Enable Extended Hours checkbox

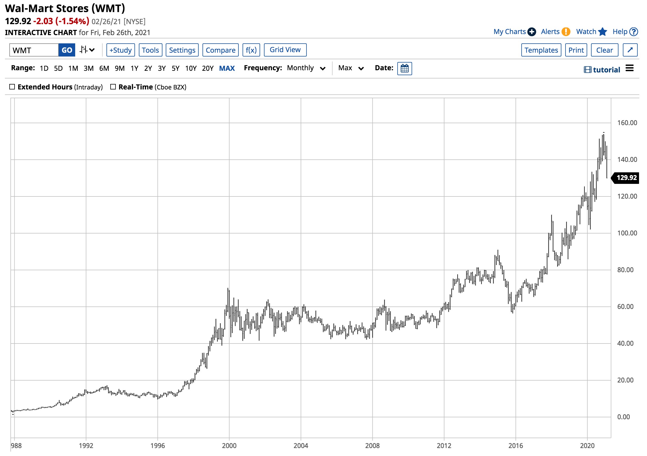tap(12, 87)
